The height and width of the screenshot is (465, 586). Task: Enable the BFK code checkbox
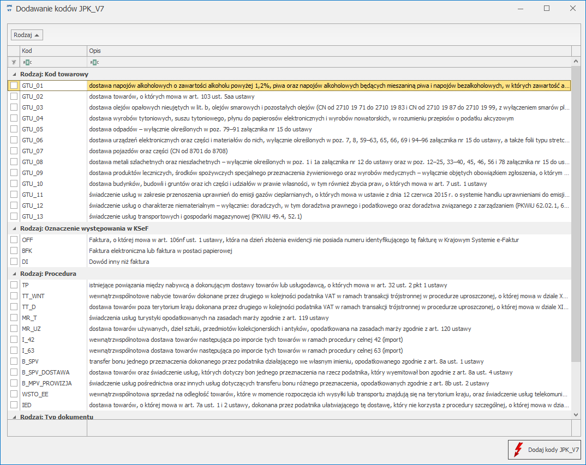coord(14,251)
